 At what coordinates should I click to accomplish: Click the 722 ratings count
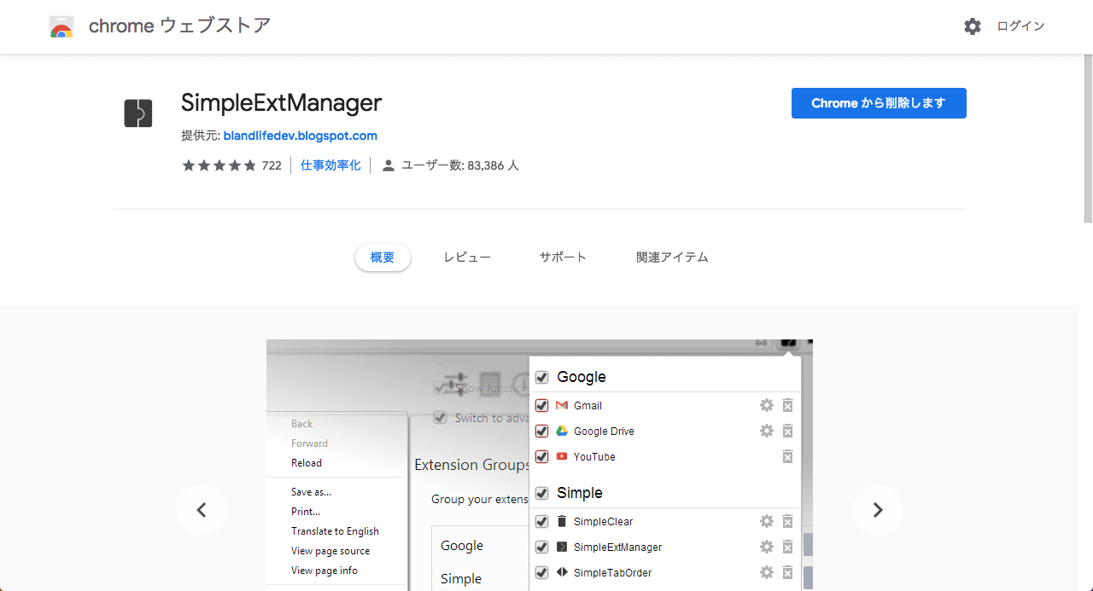[x=272, y=165]
